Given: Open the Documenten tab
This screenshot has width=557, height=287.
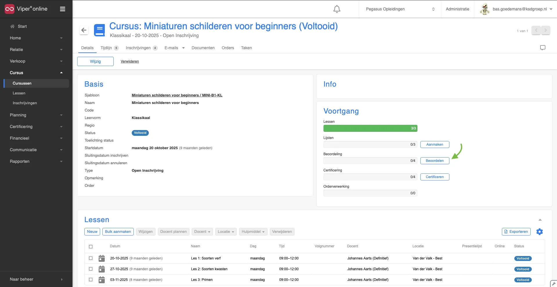Looking at the screenshot, I should (203, 48).
